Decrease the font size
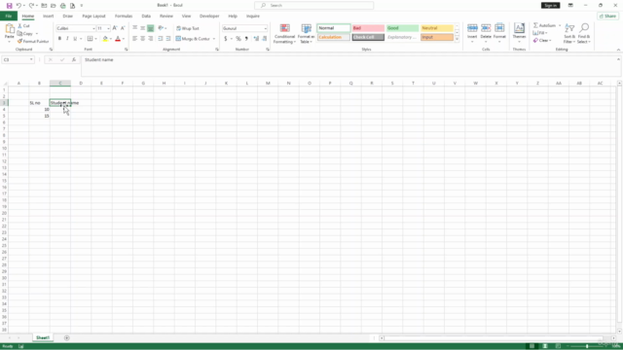623x350 pixels. coord(123,28)
